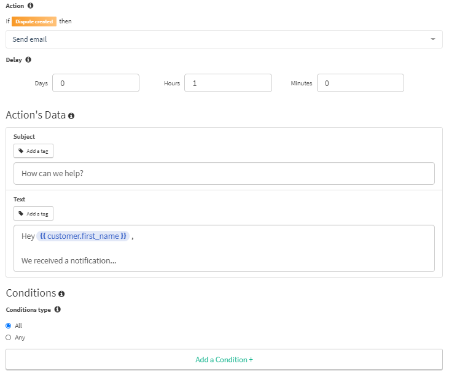Click the Days delay input field
This screenshot has height=377, width=449.
[x=96, y=83]
